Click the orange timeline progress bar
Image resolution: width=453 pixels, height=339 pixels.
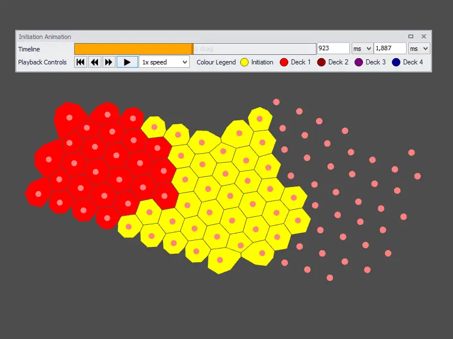pos(133,49)
